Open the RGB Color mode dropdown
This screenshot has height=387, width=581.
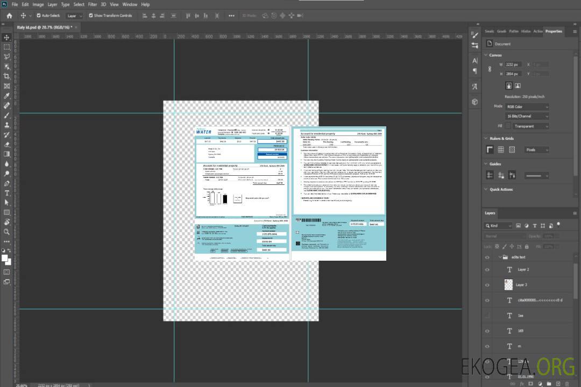pos(527,107)
